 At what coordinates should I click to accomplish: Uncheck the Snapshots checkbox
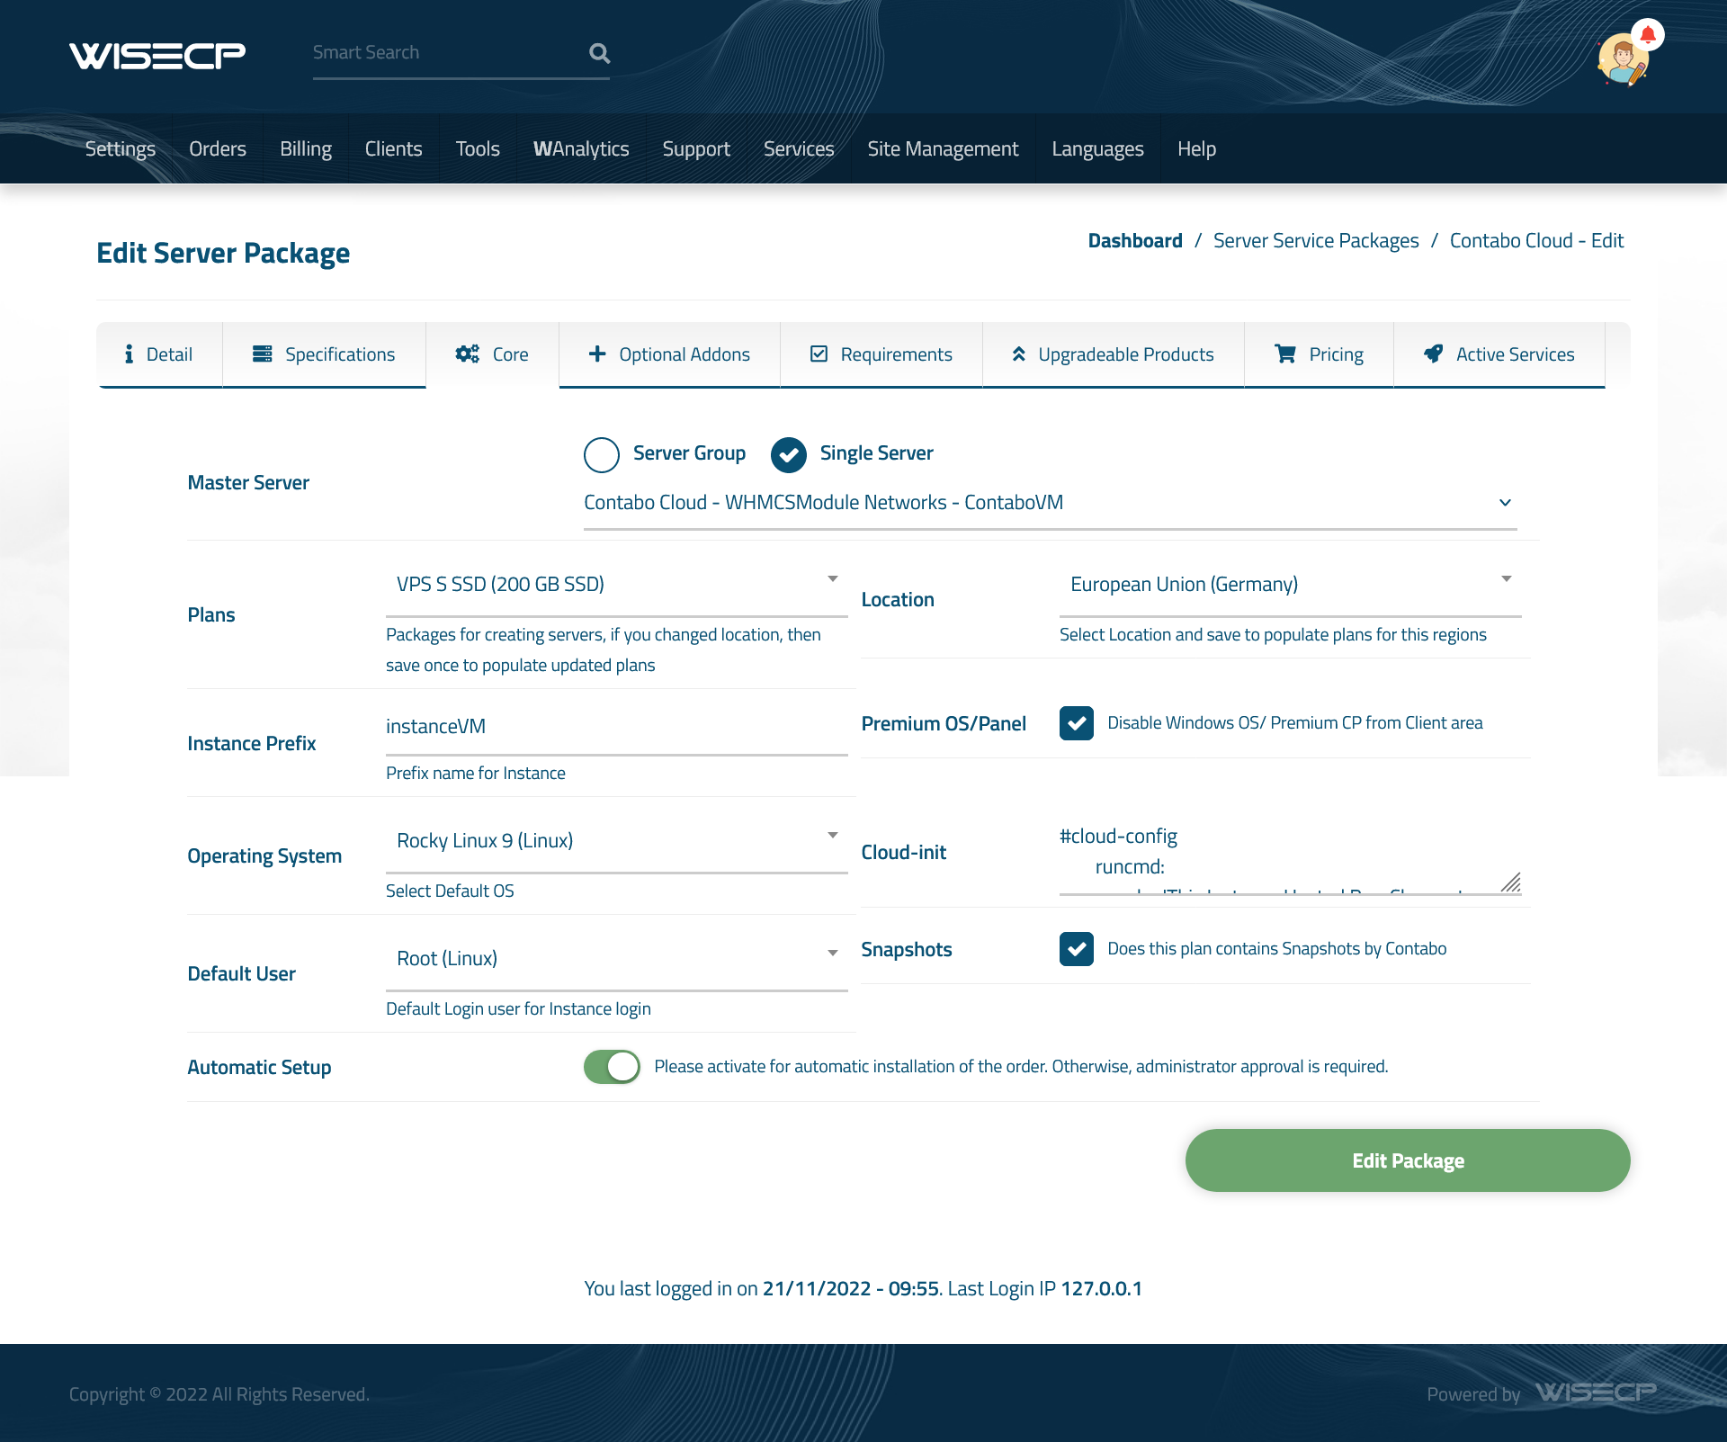(x=1078, y=948)
